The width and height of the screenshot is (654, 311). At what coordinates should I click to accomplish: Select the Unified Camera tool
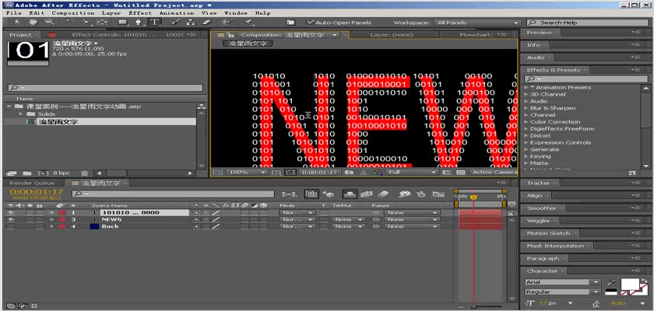coord(86,22)
